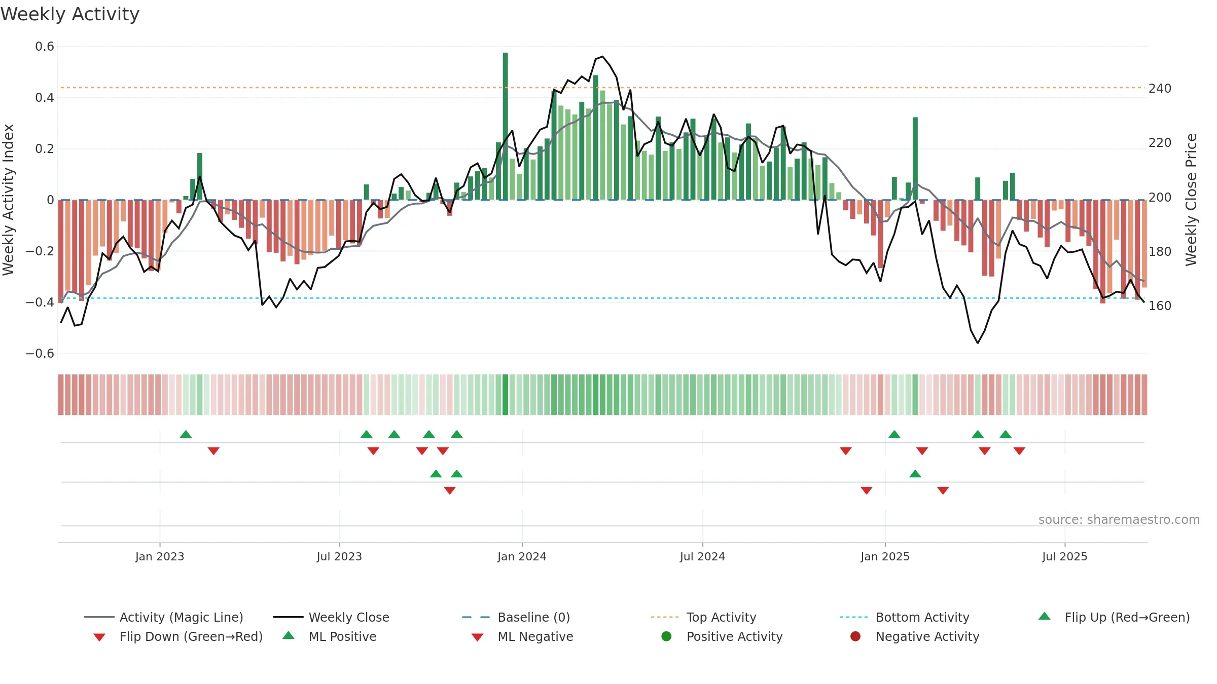Click the Jul 2023 x-axis label

tap(339, 556)
